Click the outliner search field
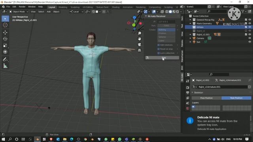The height and width of the screenshot is (142, 253). coord(217,11)
